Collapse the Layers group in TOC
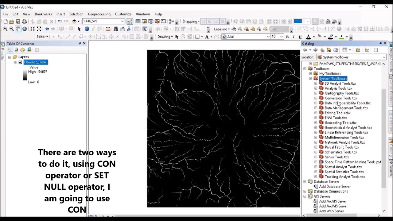393x221 pixels. tap(10, 57)
